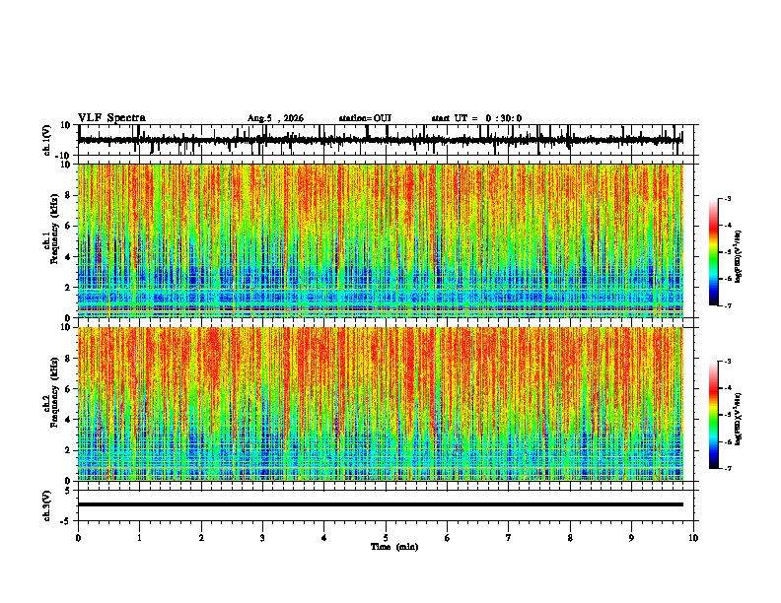The image size is (781, 603).
Task: Click the "-3" label of ch.1 color scale
Action: point(727,199)
